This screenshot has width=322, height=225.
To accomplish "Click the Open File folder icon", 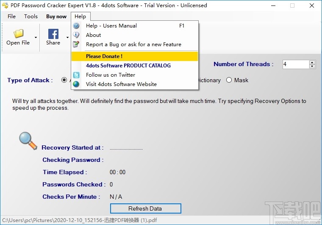I will click(18, 33).
